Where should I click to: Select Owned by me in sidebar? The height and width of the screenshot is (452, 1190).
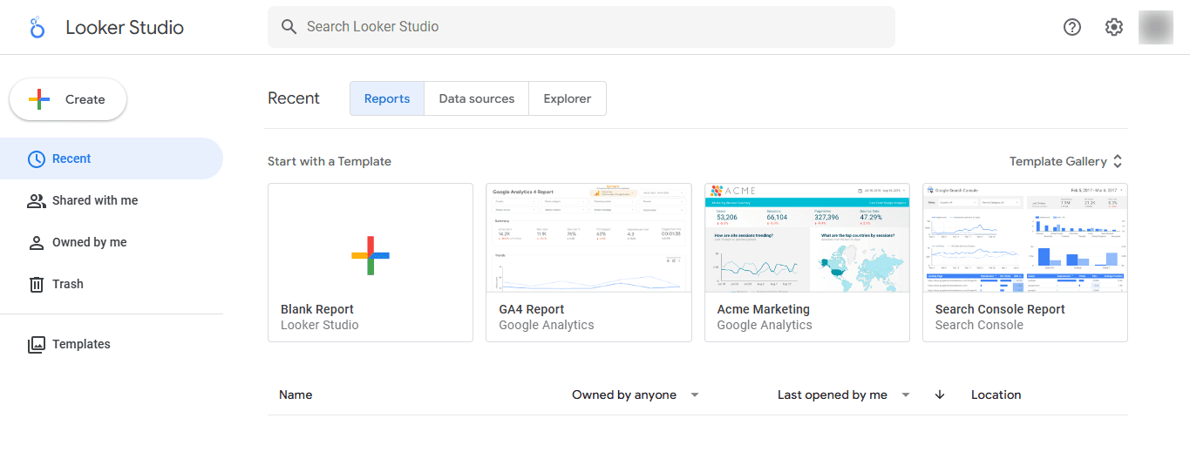[112, 242]
